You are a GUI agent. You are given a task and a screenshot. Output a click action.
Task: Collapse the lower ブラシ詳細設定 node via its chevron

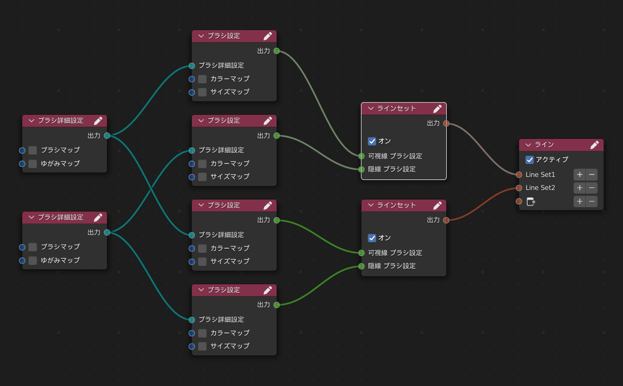click(x=31, y=218)
